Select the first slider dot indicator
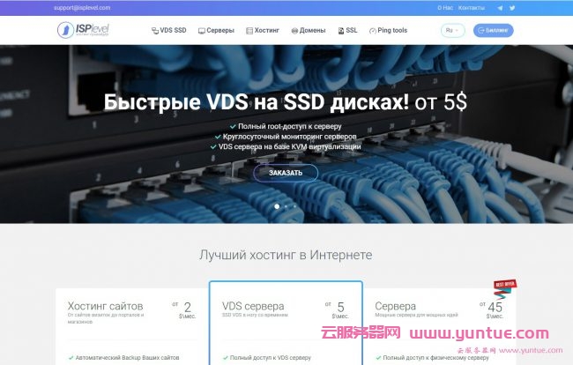 (277, 206)
